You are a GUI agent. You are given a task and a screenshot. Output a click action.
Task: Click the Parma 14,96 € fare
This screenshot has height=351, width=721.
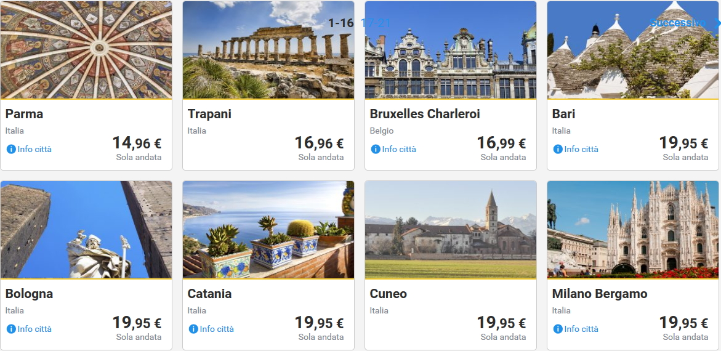[x=137, y=143]
